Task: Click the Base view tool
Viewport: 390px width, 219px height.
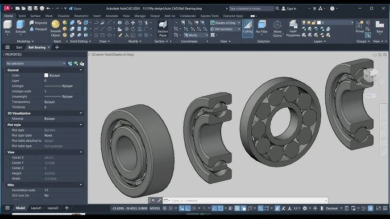Action: (x=380, y=27)
